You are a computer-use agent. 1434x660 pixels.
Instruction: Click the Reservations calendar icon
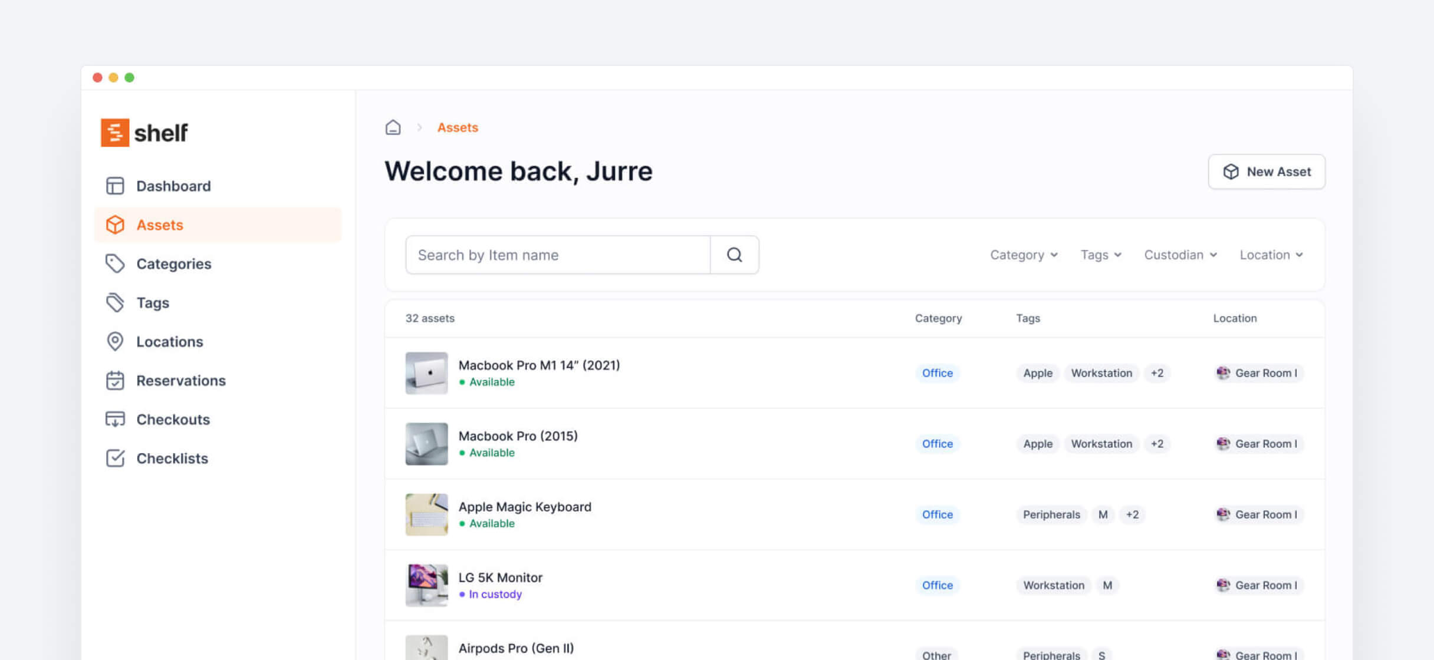click(115, 380)
